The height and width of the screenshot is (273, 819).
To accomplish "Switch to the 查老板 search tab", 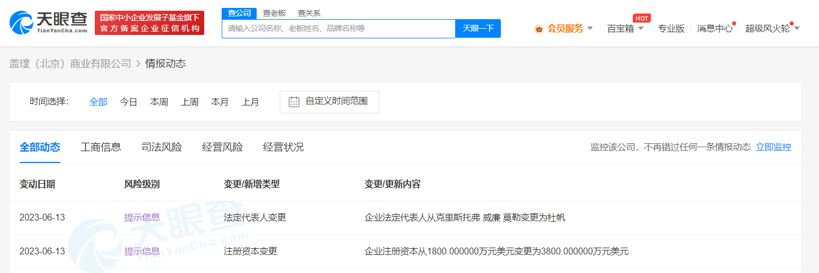I will (275, 13).
